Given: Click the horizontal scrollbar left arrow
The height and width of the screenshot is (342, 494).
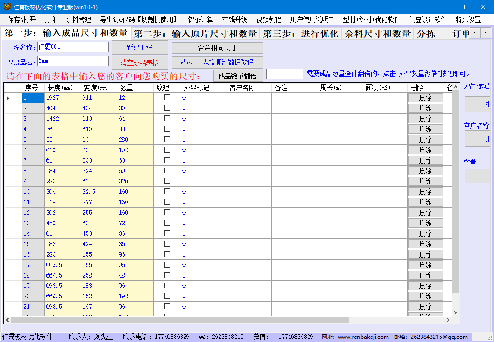Looking at the screenshot, I should tap(7, 320).
